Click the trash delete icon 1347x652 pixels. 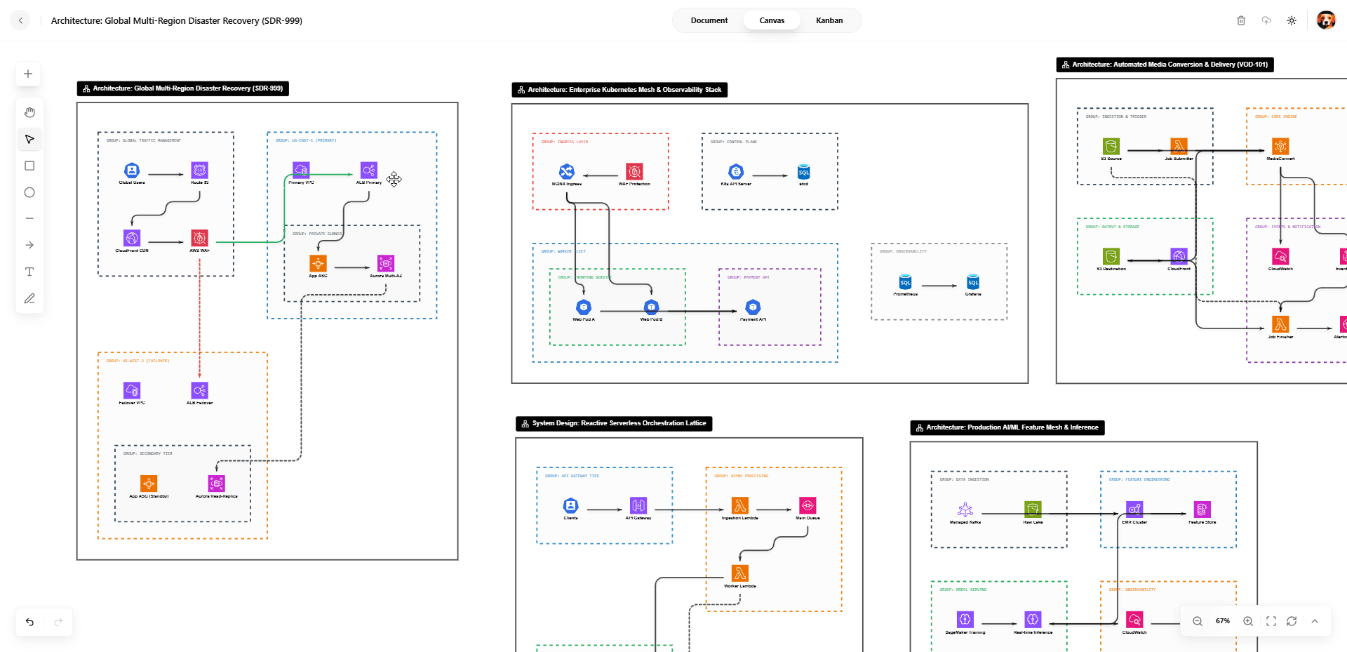pos(1240,20)
